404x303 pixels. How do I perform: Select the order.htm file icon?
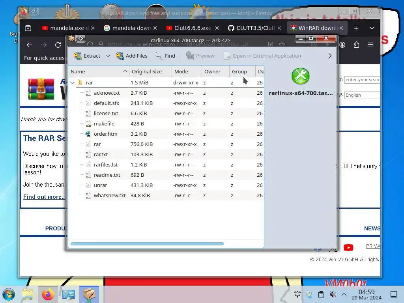click(x=88, y=134)
